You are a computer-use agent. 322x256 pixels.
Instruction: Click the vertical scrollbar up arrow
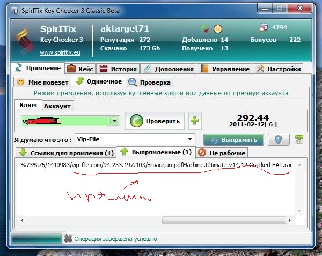click(x=299, y=165)
